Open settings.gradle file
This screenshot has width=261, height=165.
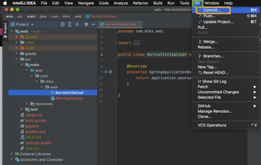coord(38,143)
